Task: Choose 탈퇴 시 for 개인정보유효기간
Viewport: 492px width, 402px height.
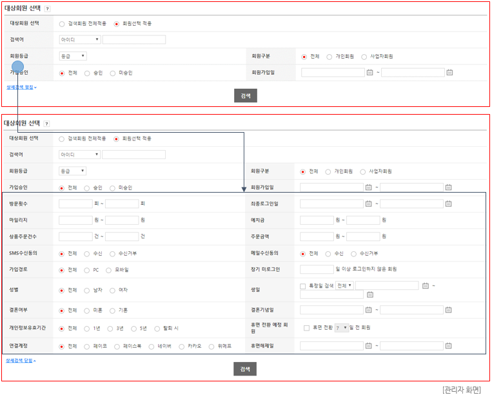Action: 157,329
